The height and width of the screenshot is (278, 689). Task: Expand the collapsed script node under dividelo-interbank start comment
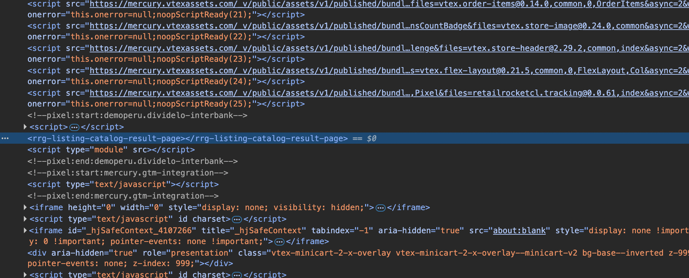25,127
